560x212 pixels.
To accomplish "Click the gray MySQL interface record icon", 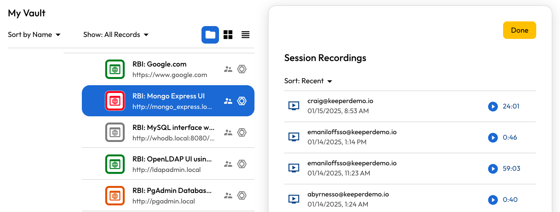I will point(115,132).
